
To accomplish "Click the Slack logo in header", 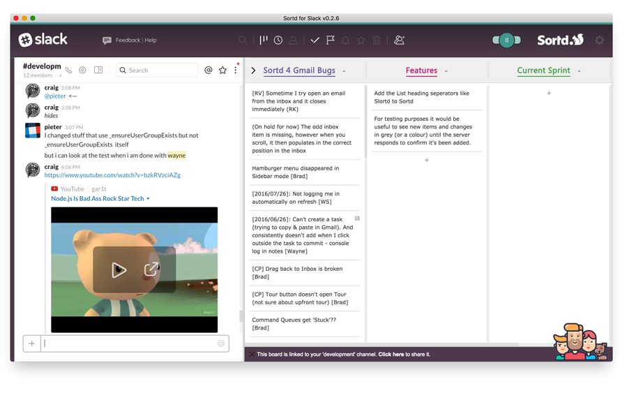I will click(x=43, y=40).
